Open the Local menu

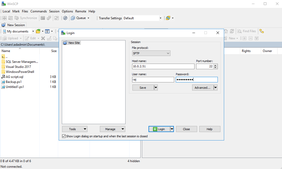(x=6, y=11)
